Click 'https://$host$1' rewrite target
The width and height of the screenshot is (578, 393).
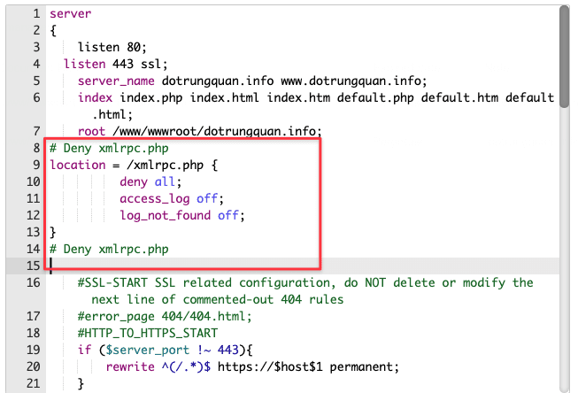270,367
